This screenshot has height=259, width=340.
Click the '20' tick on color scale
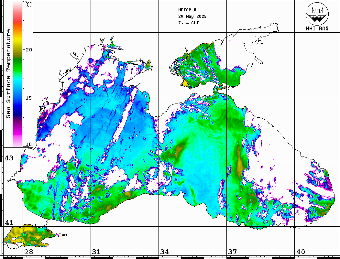29,50
